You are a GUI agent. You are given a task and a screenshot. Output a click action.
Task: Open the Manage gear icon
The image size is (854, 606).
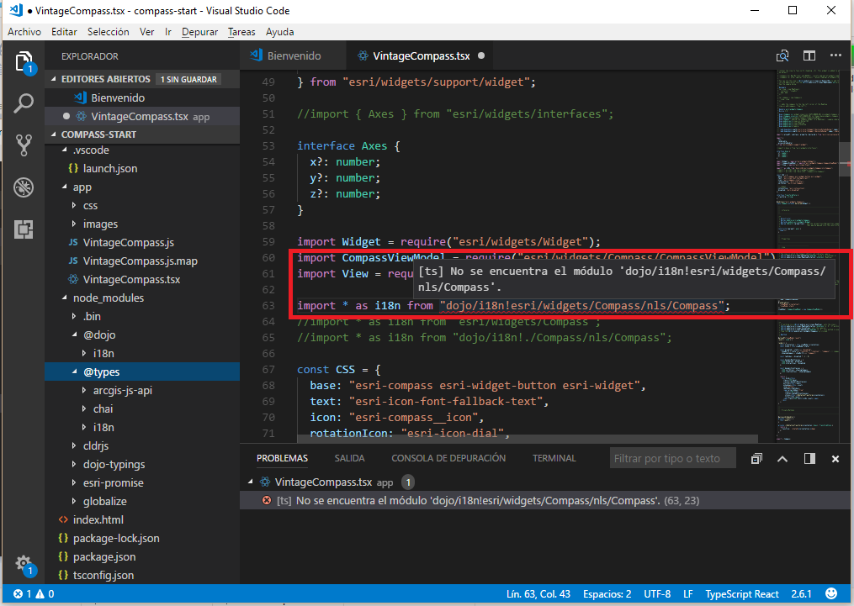pyautogui.click(x=24, y=564)
